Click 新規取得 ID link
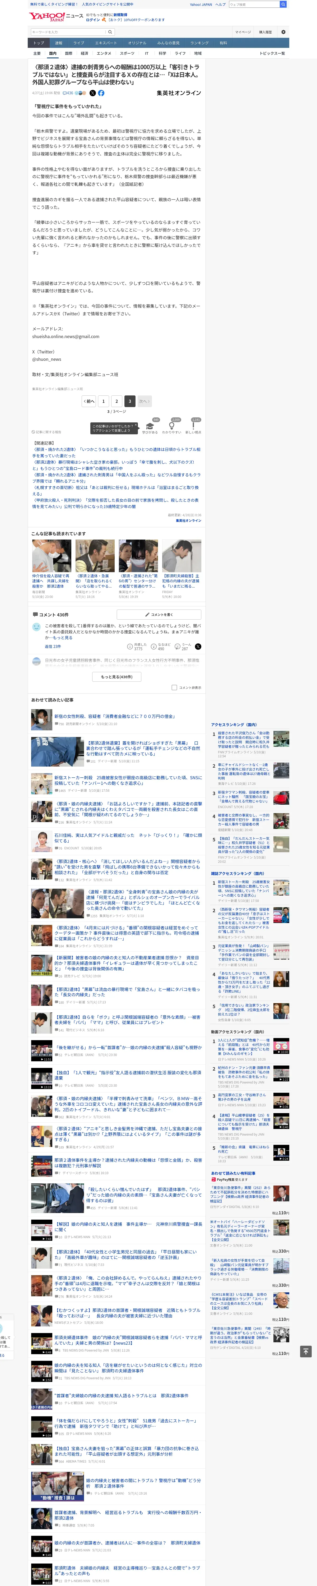Image resolution: width=317 pixels, height=1586 pixels. pos(120,14)
